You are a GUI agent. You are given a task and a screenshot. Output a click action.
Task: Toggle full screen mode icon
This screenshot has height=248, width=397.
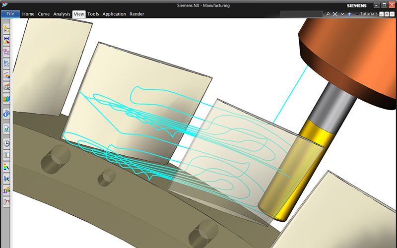pos(335,14)
